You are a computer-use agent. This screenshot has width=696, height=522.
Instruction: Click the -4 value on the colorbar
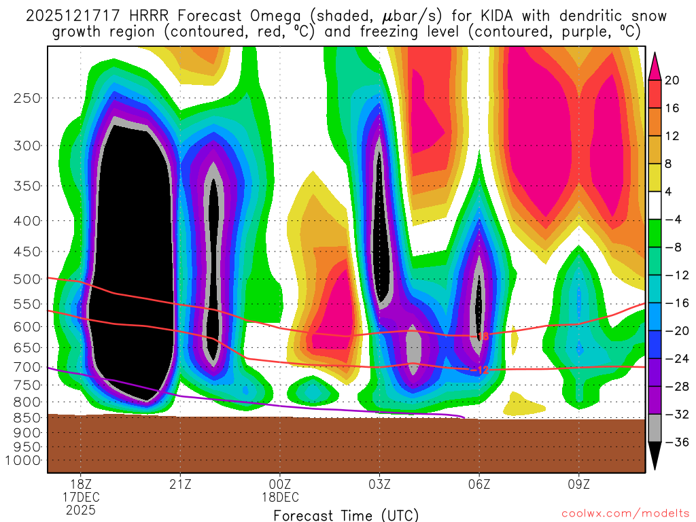(672, 220)
